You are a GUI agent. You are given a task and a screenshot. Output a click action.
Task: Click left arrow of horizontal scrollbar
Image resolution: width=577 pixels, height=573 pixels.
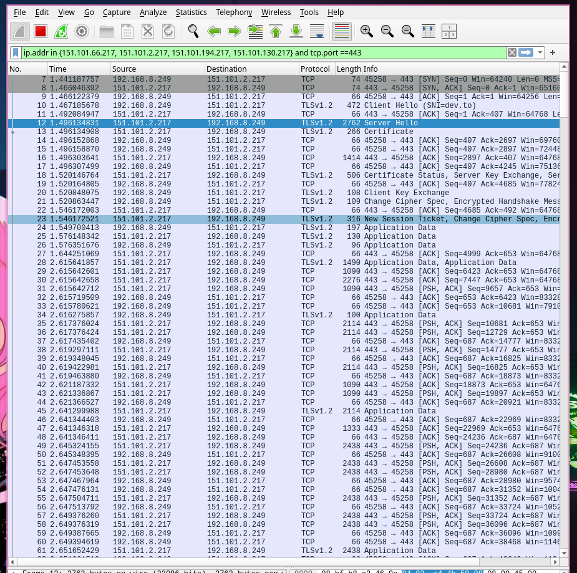[12, 562]
